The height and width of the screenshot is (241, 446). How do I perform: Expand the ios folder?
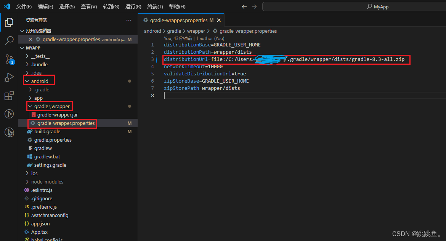pos(34,173)
